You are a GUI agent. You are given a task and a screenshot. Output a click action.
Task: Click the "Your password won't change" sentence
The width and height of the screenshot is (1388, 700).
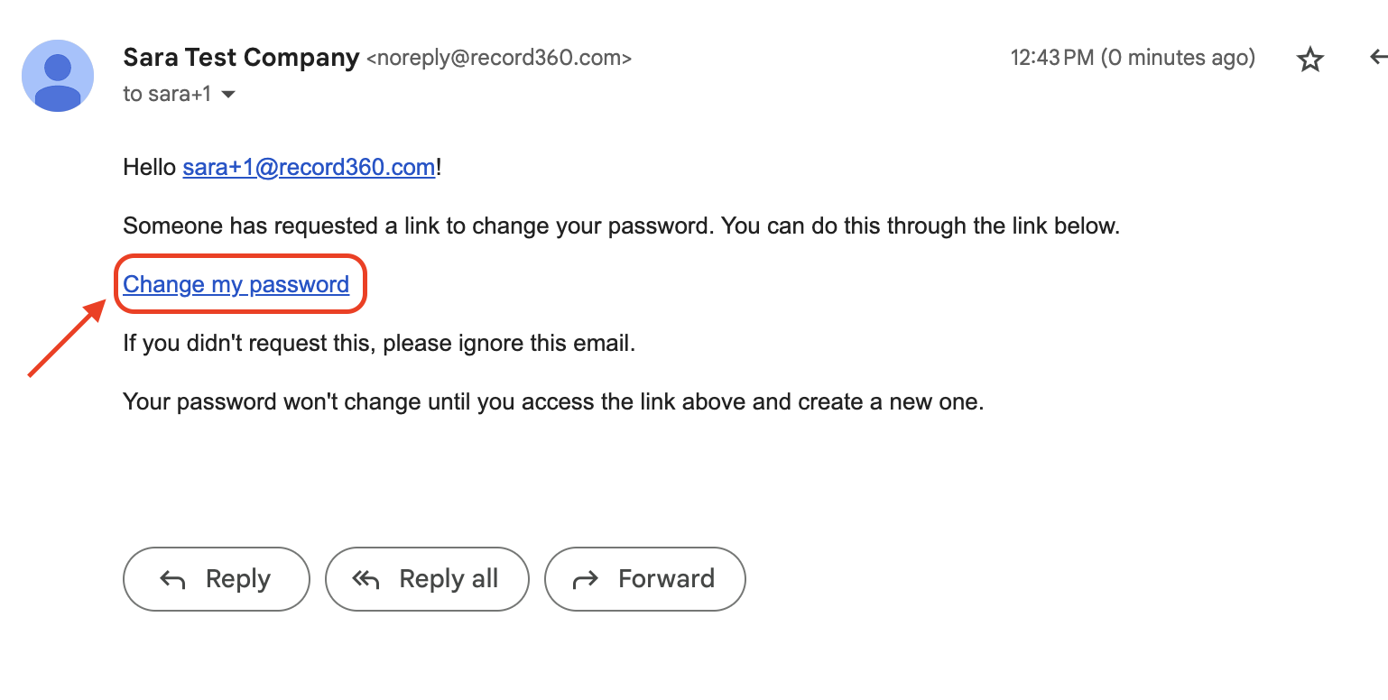click(x=553, y=401)
